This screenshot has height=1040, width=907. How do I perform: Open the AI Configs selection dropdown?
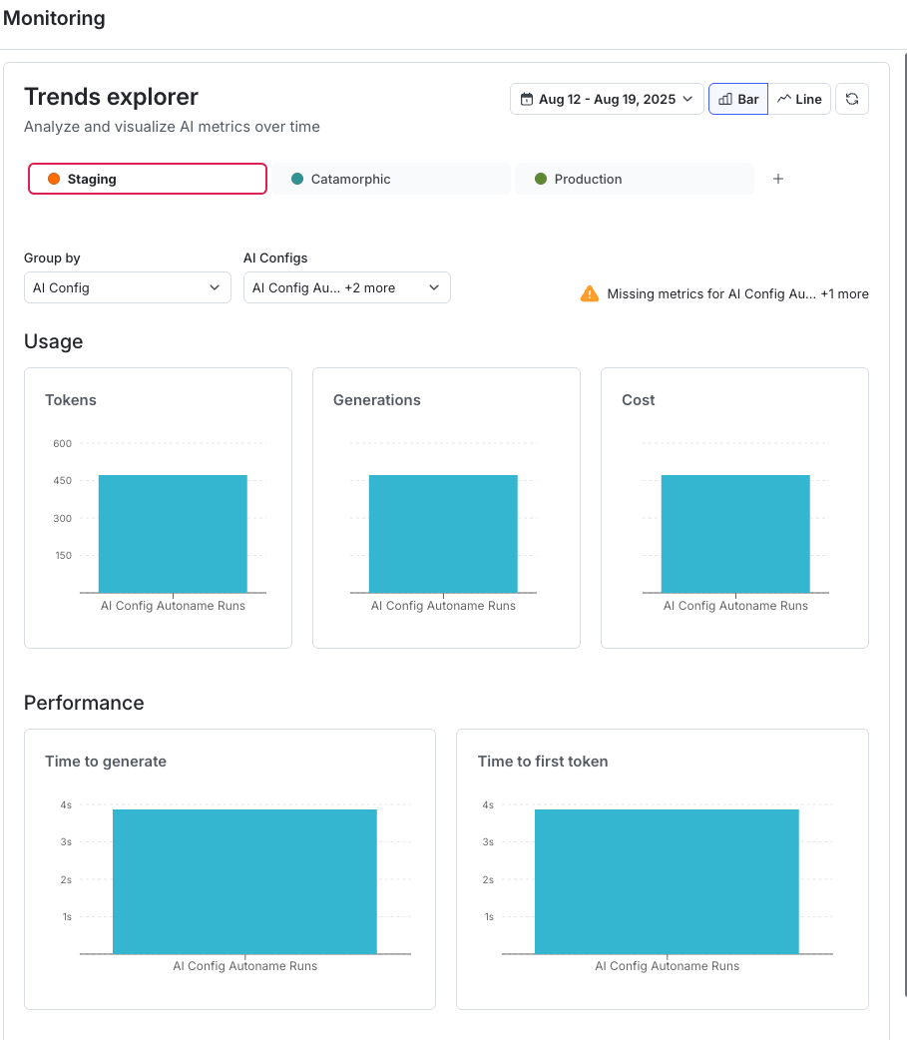click(346, 287)
